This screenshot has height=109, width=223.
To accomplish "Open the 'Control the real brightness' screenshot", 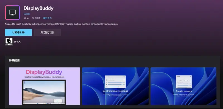I will pos(44,86).
